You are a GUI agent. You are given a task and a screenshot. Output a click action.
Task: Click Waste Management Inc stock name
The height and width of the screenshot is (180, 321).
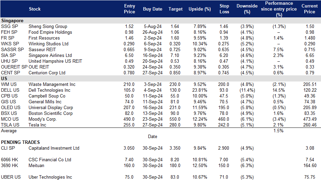(x=52, y=84)
